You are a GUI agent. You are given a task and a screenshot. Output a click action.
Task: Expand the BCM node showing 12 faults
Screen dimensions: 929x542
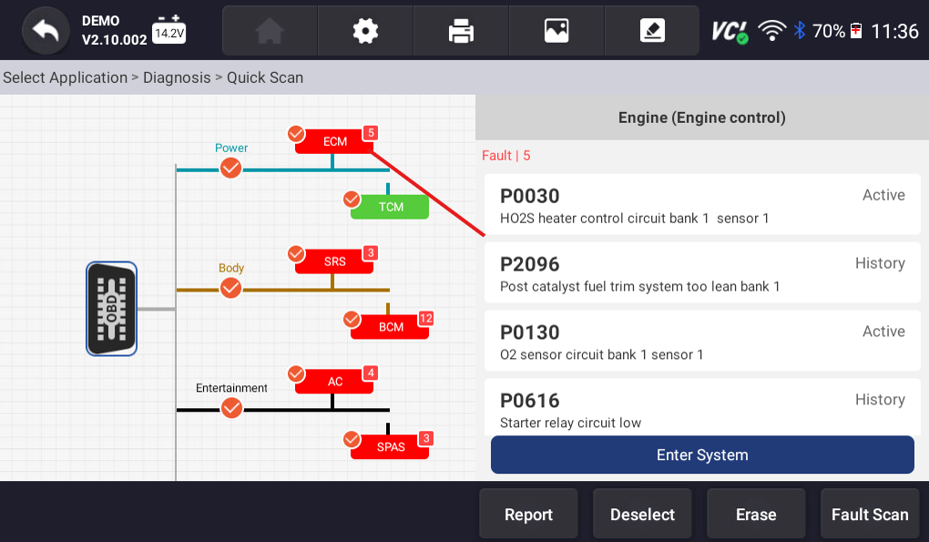tap(390, 325)
